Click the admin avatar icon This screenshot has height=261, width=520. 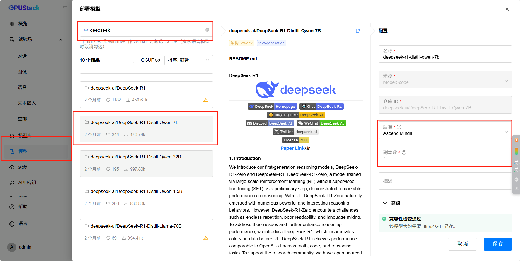tap(12, 247)
